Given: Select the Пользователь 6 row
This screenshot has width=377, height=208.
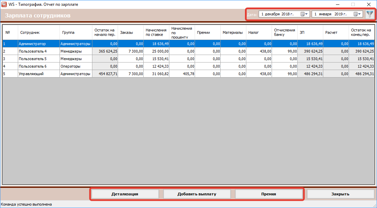Looking at the screenshot, I should (x=188, y=66).
